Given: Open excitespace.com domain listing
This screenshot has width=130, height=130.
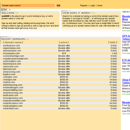Looking at the screenshot, I should click(x=11, y=45).
